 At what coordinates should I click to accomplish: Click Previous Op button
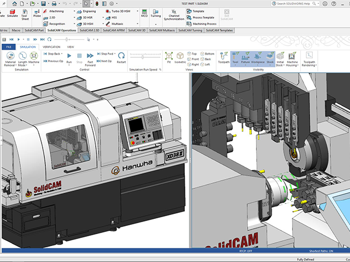coord(54,61)
